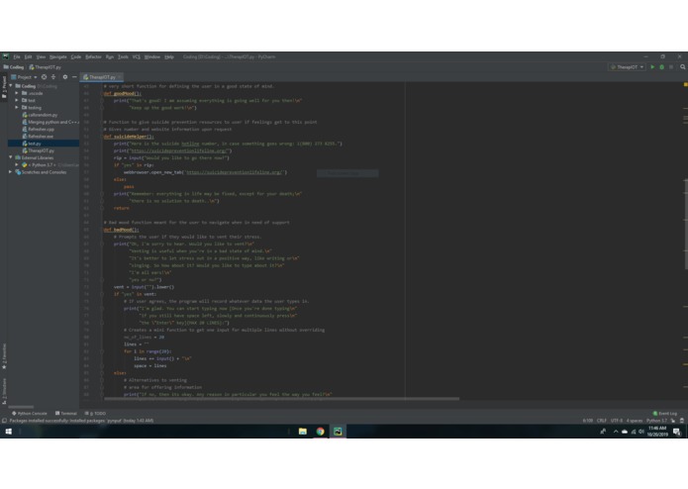Open Search Everywhere magnifier
The height and width of the screenshot is (489, 688).
tap(683, 67)
